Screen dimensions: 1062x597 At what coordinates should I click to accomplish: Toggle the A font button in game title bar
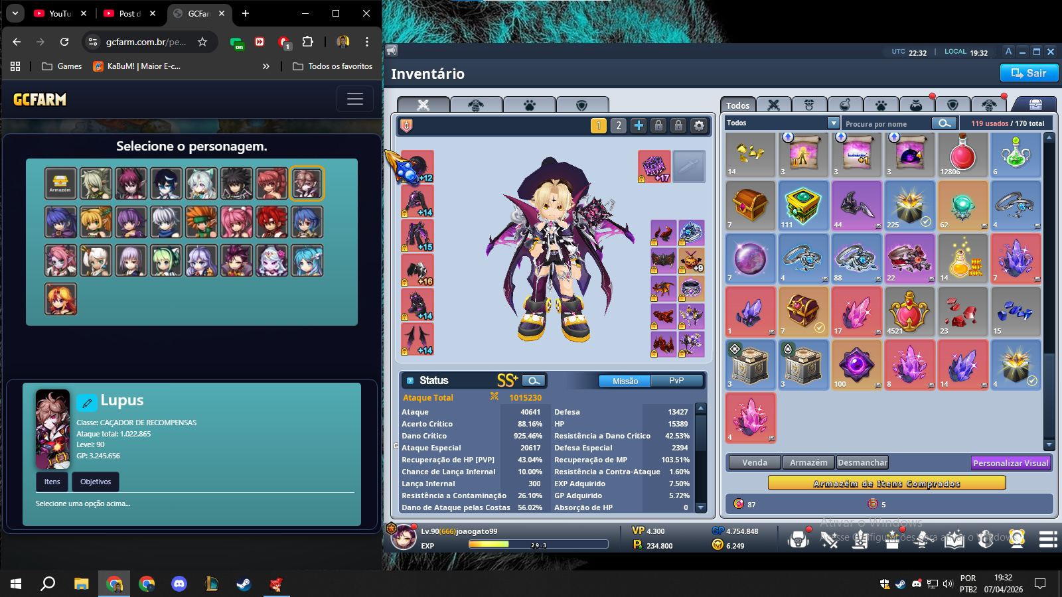click(1008, 51)
